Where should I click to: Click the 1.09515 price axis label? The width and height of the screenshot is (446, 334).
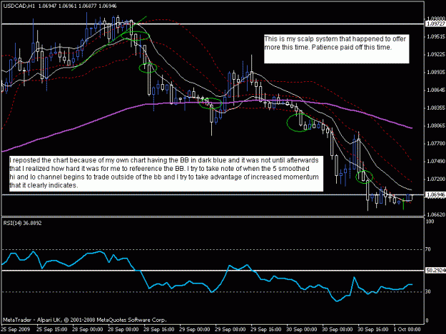(x=436, y=36)
